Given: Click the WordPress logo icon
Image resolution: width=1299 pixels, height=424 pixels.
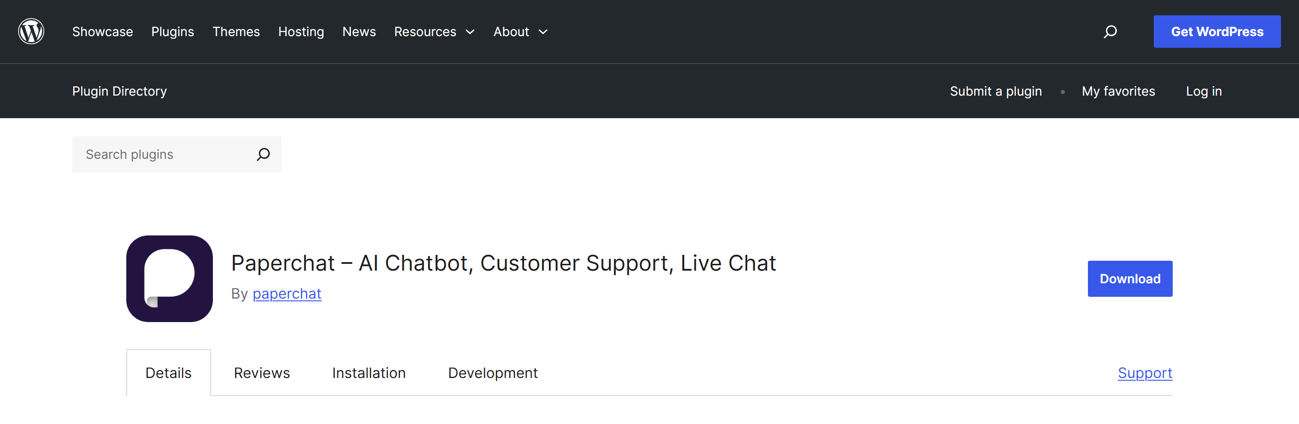Looking at the screenshot, I should (31, 31).
